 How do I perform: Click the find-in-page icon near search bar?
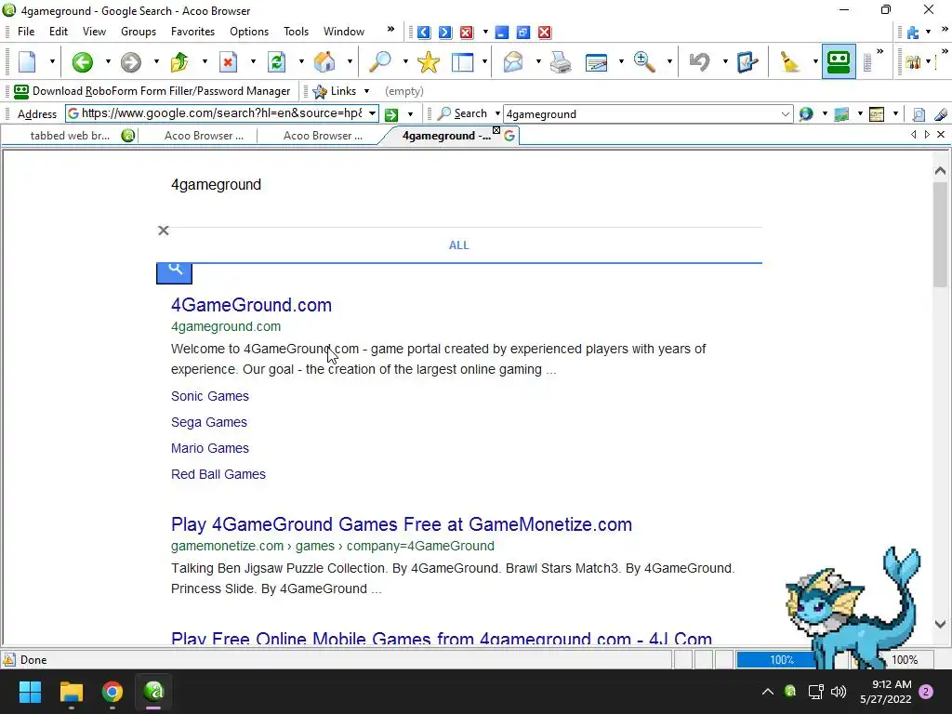pyautogui.click(x=919, y=114)
